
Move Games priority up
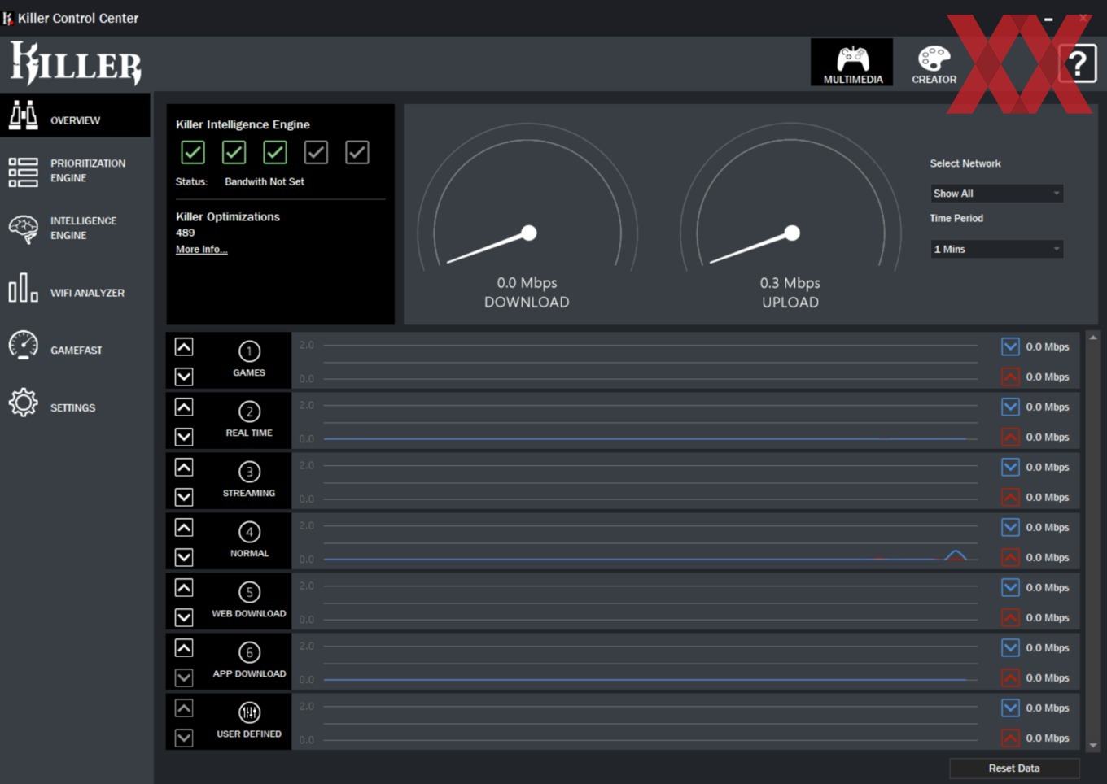(x=184, y=347)
